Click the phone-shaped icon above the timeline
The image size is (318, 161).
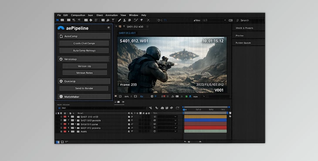[x=156, y=108]
